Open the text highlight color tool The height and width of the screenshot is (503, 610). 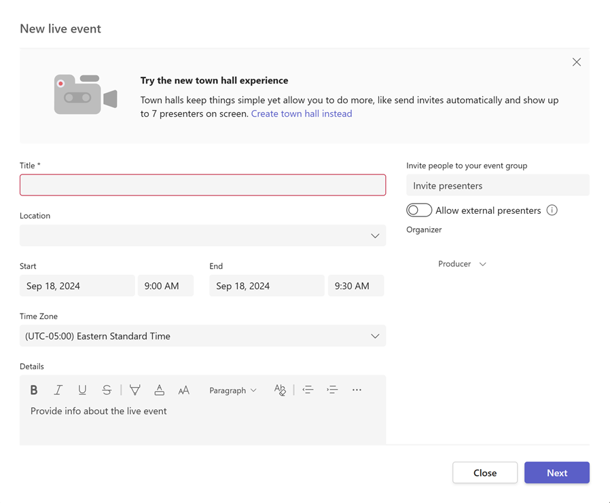pos(135,390)
